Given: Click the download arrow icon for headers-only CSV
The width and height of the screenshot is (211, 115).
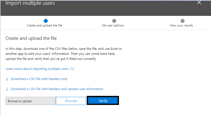Looking at the screenshot, I should [x=7, y=79].
